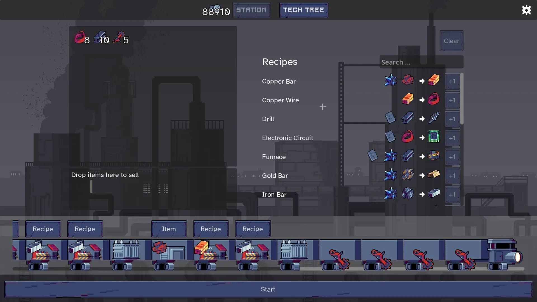537x302 pixels.
Task: Click the iron plate input of Furnace
Action: tap(373, 155)
